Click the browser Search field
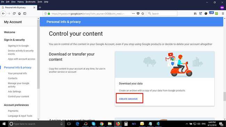This screenshot has width=226, height=127. tap(162, 14)
